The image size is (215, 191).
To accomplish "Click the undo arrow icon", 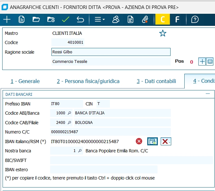I will click(x=80, y=19).
